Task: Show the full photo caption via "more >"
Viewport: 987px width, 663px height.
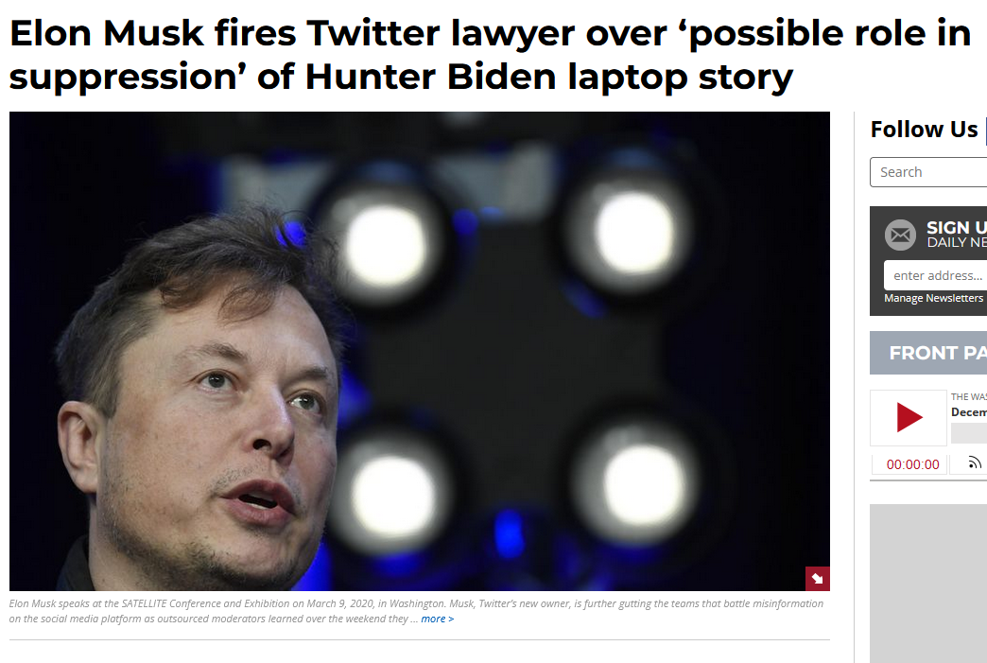Action: coord(437,619)
